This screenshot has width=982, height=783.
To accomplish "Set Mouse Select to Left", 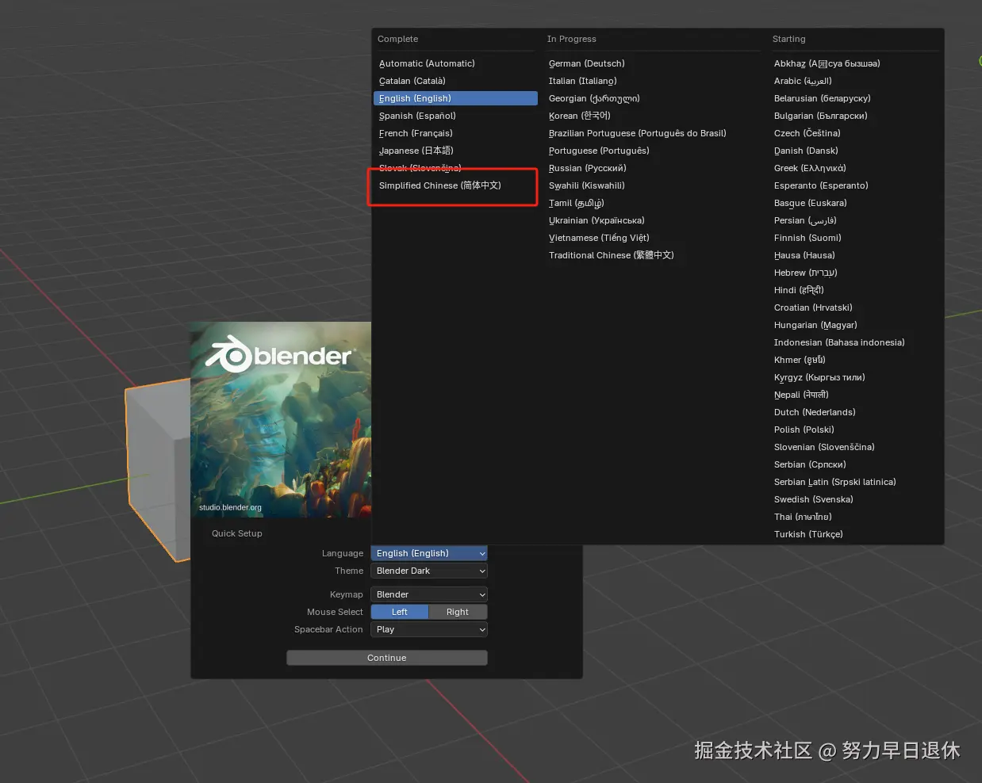I will (400, 612).
